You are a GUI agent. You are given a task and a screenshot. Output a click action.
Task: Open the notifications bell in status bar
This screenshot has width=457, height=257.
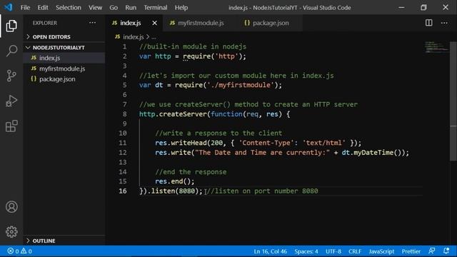[446, 251]
